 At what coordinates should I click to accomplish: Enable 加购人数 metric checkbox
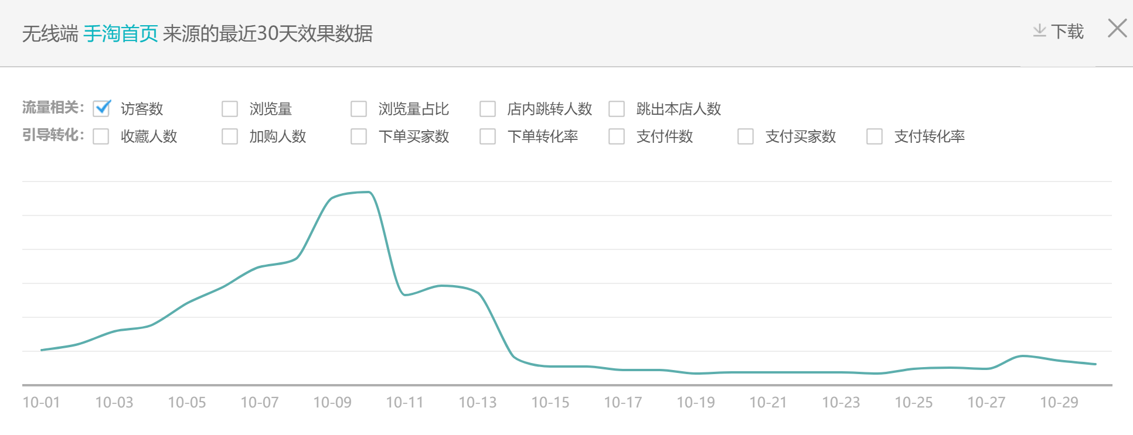(230, 136)
